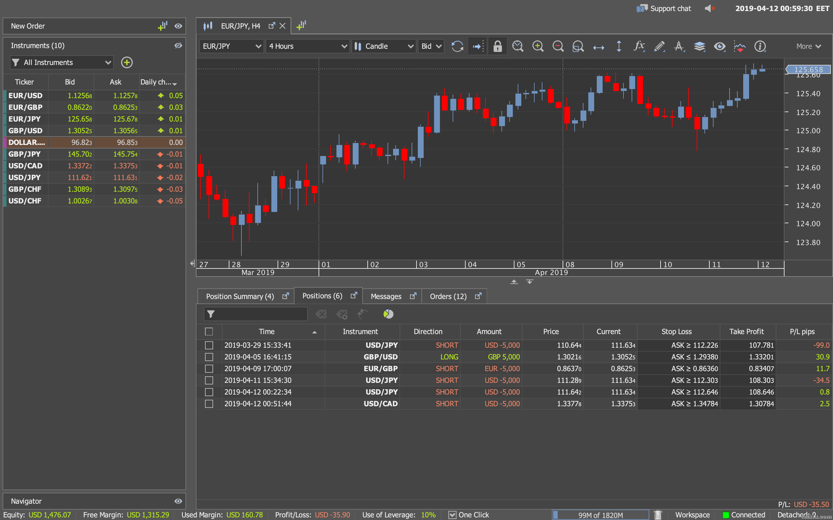Open the Bid price side dropdown
Screen dimensions: 833x520
(431, 46)
